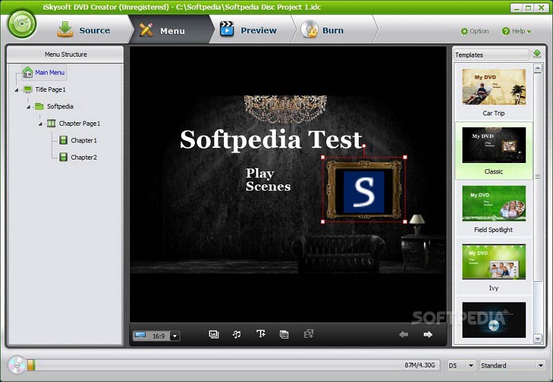Screen dimensions: 553x382
Task: Click the disabled chapter frames icon
Action: tap(308, 334)
